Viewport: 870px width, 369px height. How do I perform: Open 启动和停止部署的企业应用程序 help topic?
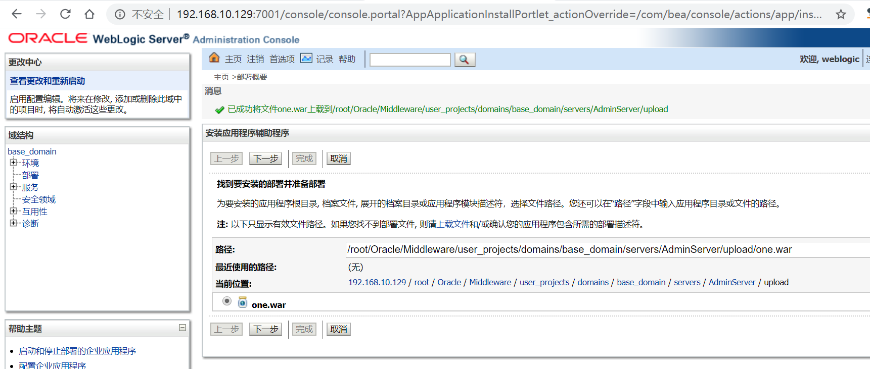tap(77, 351)
